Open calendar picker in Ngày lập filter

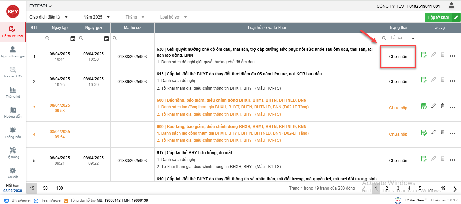click(73, 39)
